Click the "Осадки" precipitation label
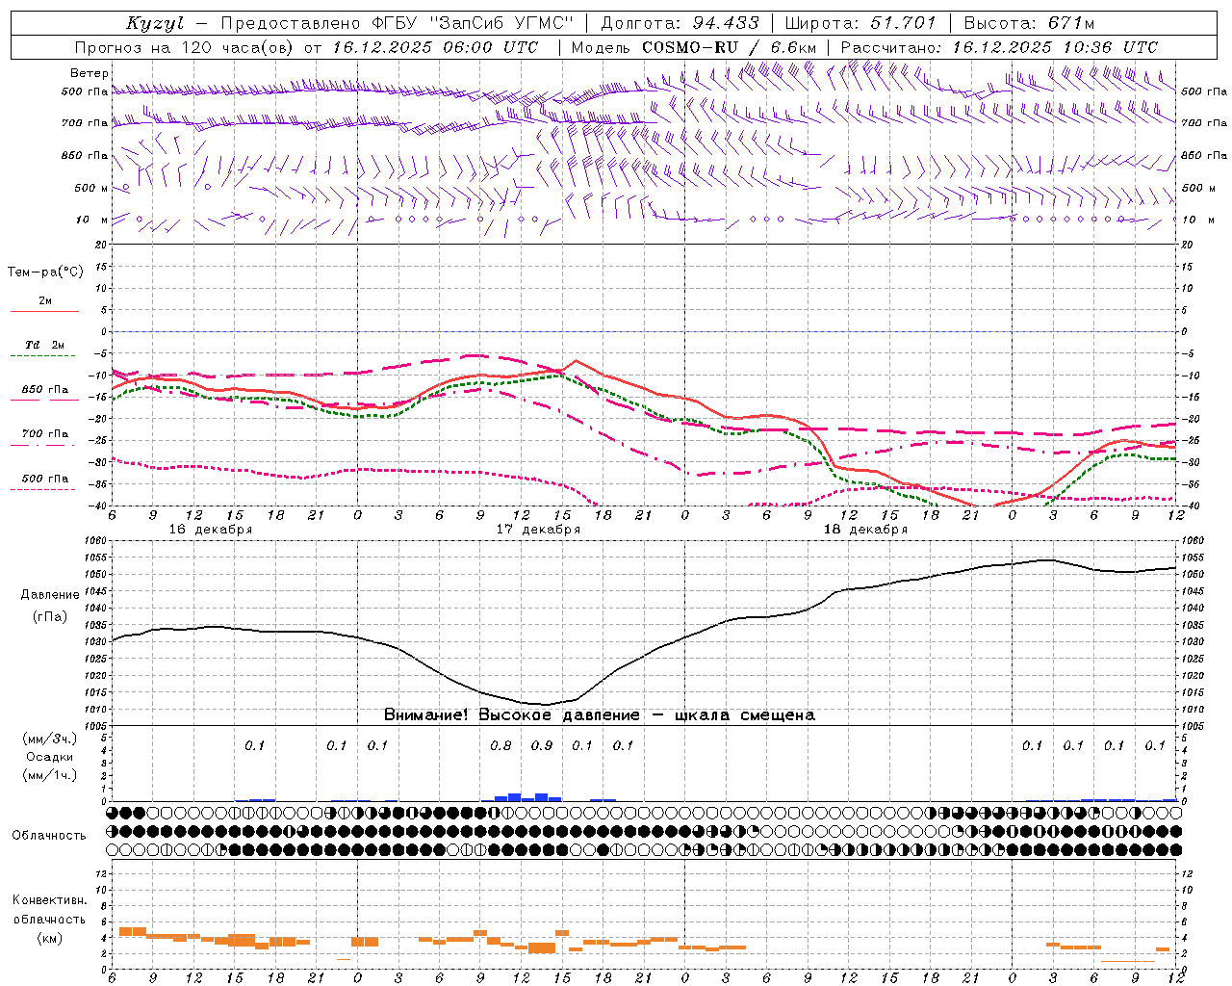 pyautogui.click(x=50, y=757)
